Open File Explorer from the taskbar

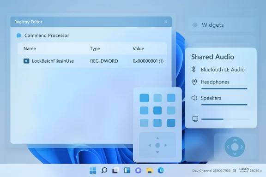(x=150, y=171)
